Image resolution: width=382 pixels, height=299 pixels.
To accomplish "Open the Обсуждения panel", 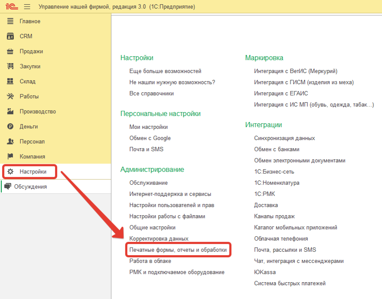I will (x=31, y=187).
